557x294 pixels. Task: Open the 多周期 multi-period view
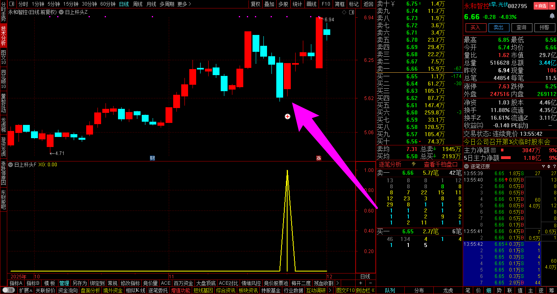point(167,4)
